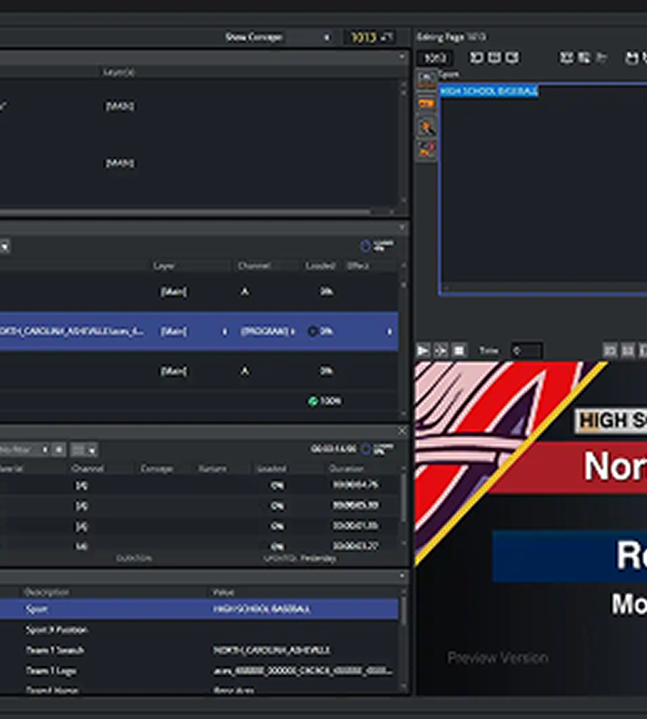Click the HIGH SCHOOL BASEBALL text in editor

(489, 91)
